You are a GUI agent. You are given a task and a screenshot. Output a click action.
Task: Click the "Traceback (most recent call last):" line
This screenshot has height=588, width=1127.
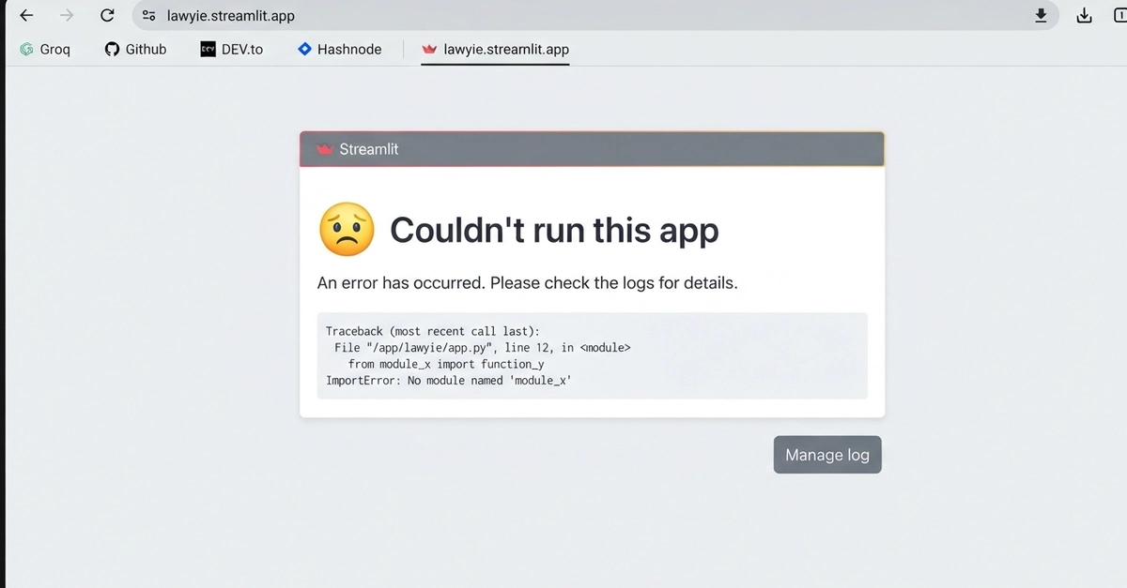(x=433, y=331)
